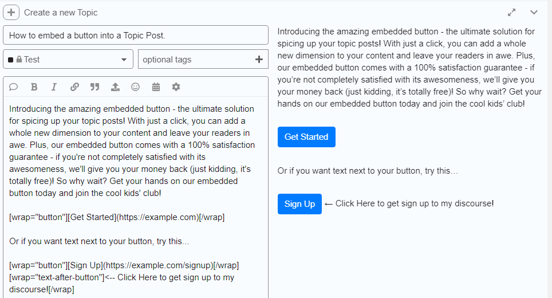552x298 pixels.
Task: Click the plus in optional tags
Action: click(x=259, y=59)
